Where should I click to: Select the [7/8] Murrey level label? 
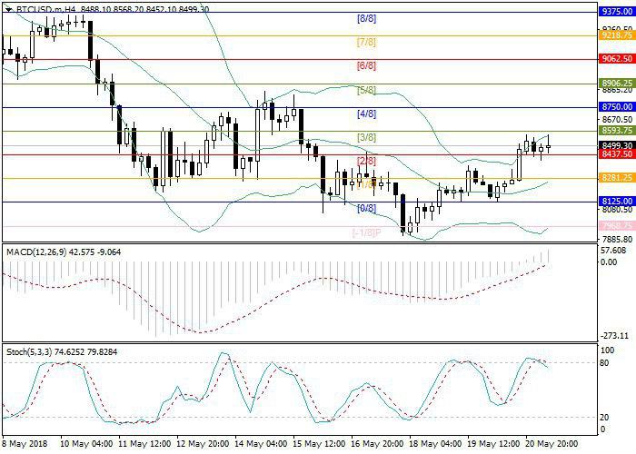(366, 42)
